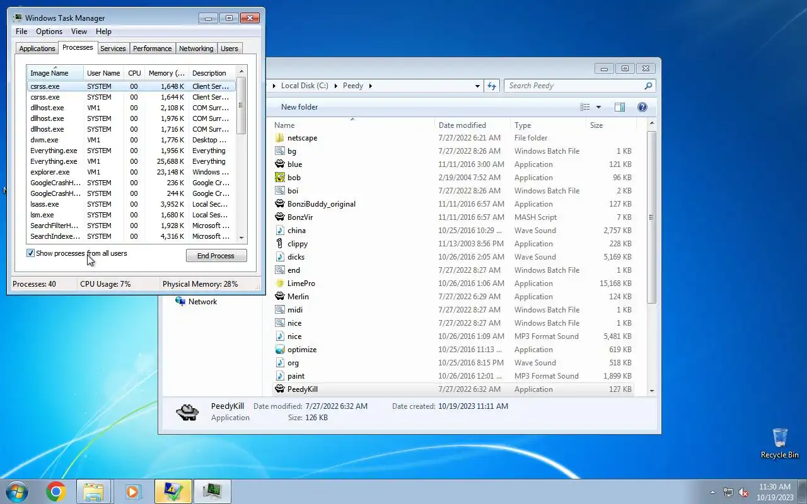Open Windows Media Player taskbar icon
The image size is (807, 504).
point(133,491)
